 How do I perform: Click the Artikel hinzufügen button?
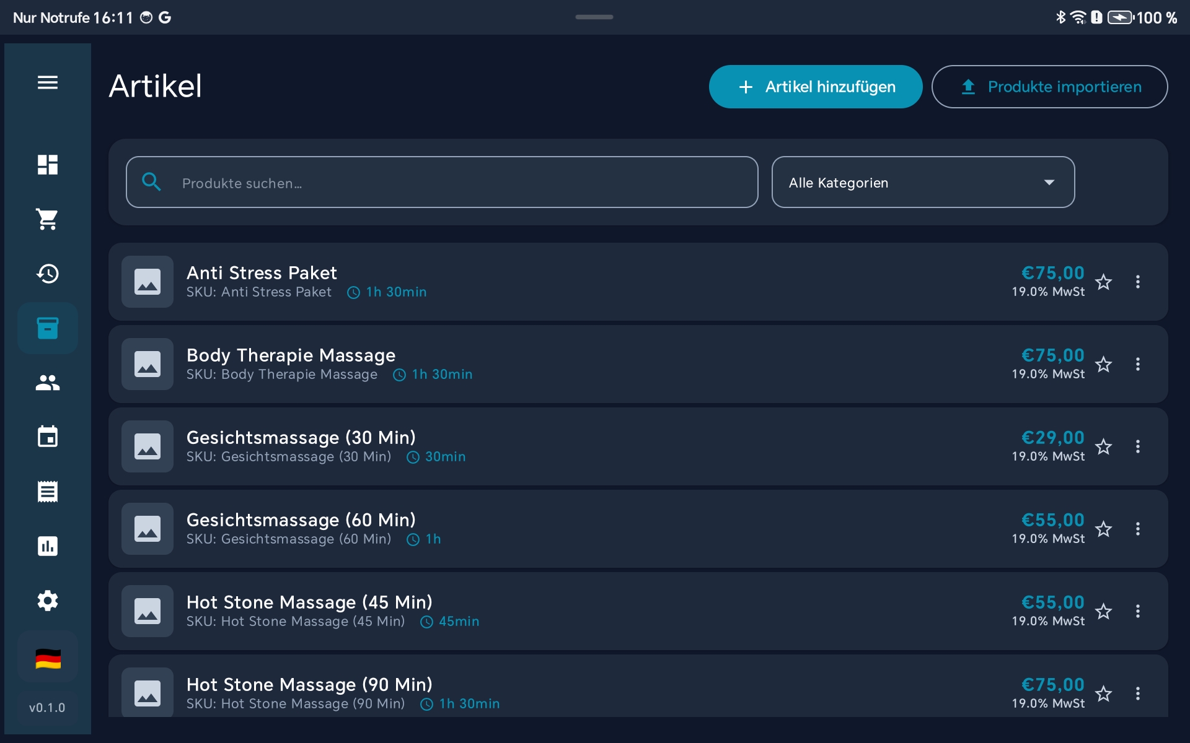click(816, 87)
